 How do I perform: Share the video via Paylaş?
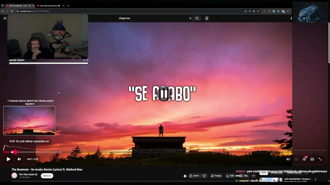click(216, 176)
